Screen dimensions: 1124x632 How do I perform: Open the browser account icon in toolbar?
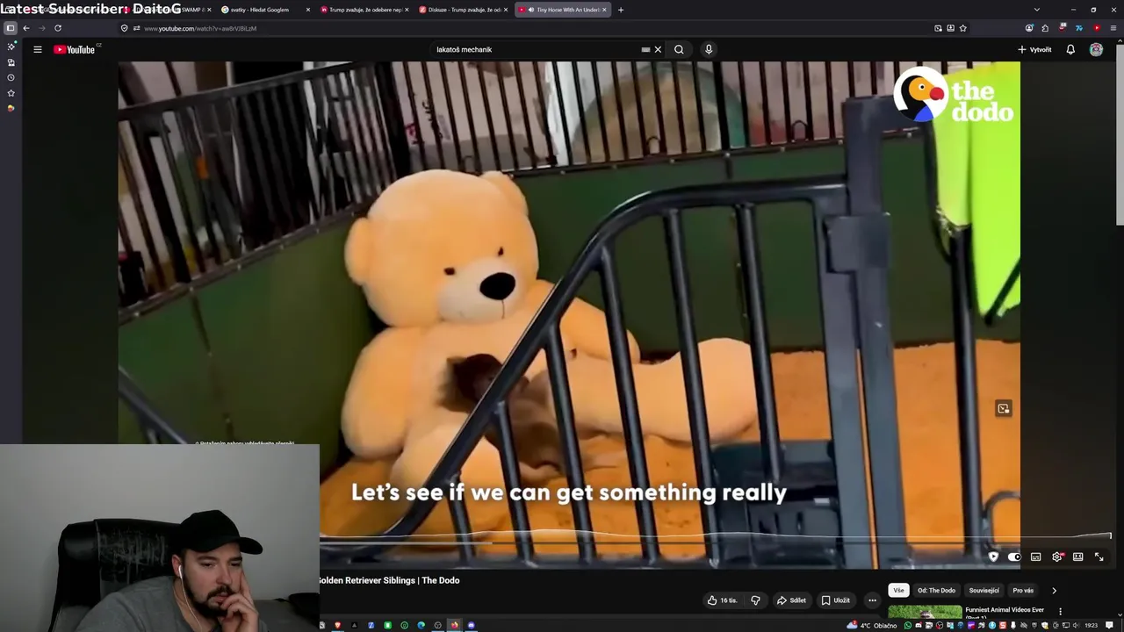click(x=1029, y=28)
